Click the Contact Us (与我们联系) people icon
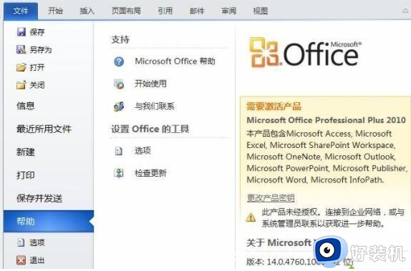This screenshot has height=271, width=411. click(119, 107)
